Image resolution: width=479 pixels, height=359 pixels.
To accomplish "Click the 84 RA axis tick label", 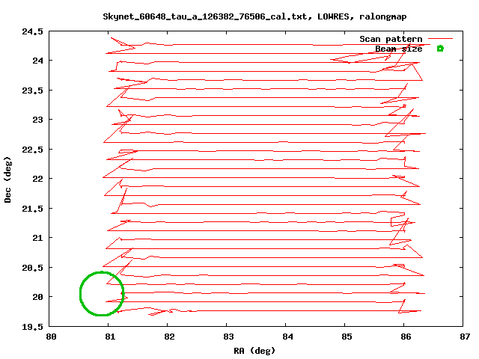I will pos(287,337).
